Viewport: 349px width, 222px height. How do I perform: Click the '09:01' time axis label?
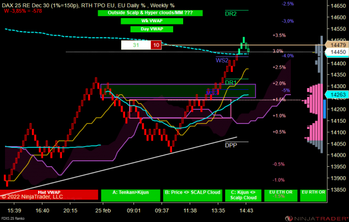click(x=134, y=210)
